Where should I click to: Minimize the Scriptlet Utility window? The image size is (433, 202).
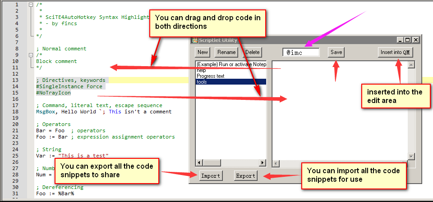pos(400,40)
